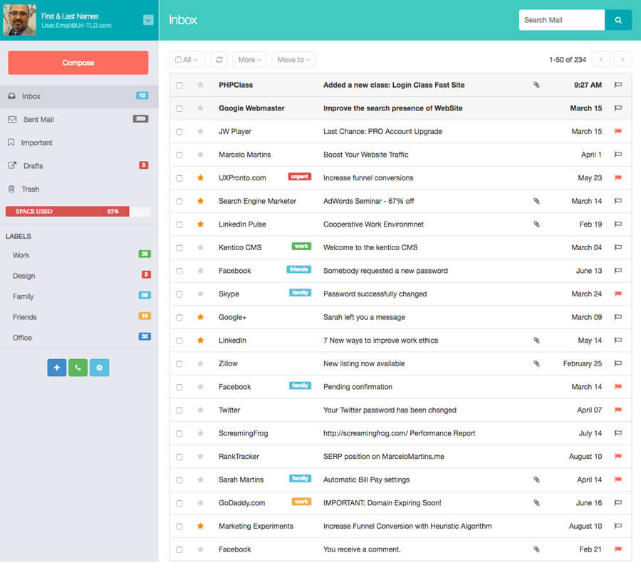The height and width of the screenshot is (580, 641).
Task: Click the 1-50 of 234 counter
Action: [568, 60]
